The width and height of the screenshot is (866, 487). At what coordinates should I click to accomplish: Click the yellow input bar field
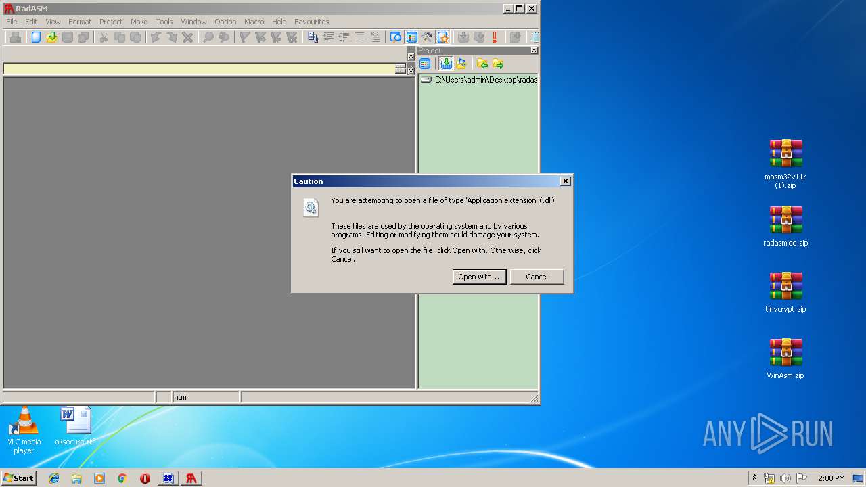pyautogui.click(x=199, y=69)
